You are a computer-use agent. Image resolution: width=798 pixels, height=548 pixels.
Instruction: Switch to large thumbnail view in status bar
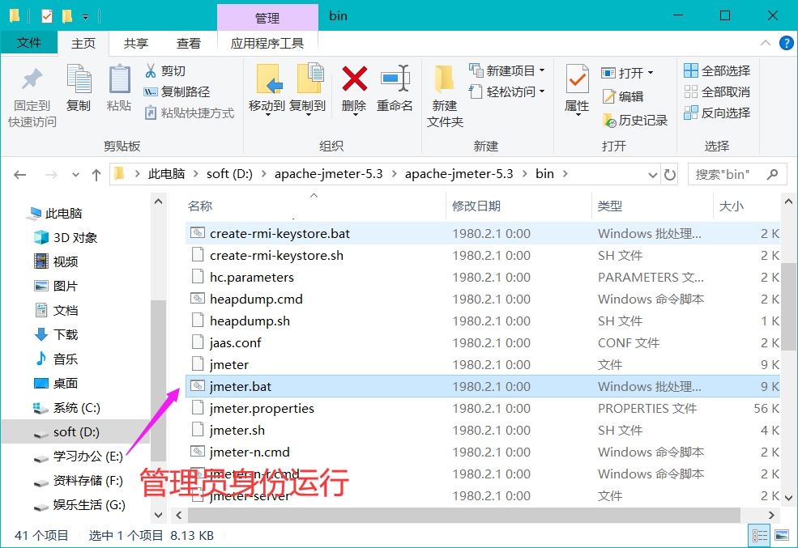tap(780, 535)
